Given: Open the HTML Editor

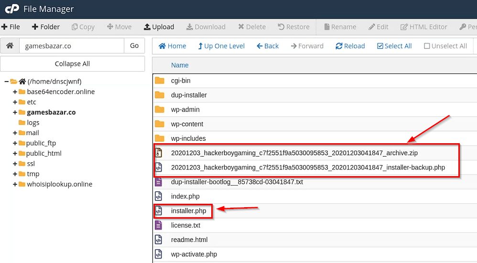Looking at the screenshot, I should point(424,27).
